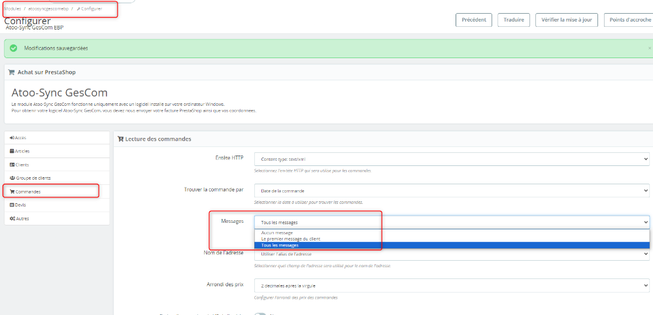Click the Traduire button

click(514, 20)
